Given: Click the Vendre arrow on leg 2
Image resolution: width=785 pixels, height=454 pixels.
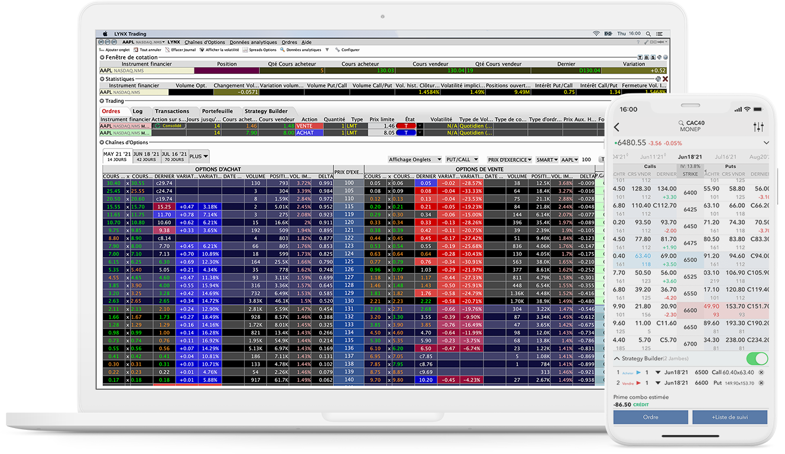Looking at the screenshot, I should point(638,384).
